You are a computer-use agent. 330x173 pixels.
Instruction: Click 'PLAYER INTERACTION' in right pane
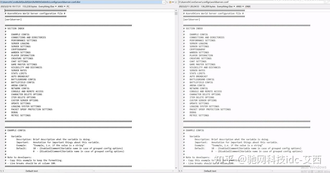tap(201, 55)
